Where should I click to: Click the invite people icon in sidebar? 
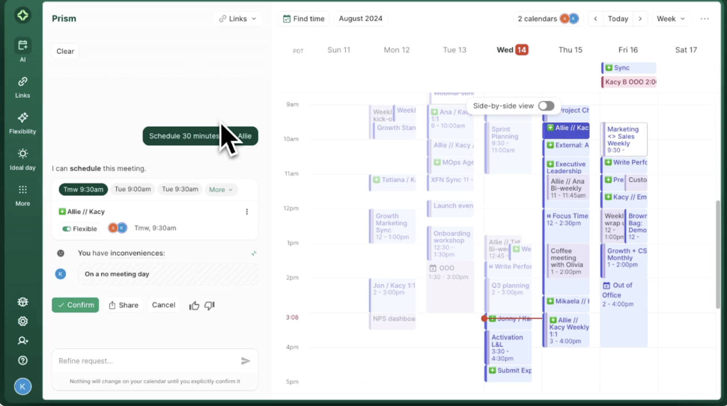coord(22,341)
